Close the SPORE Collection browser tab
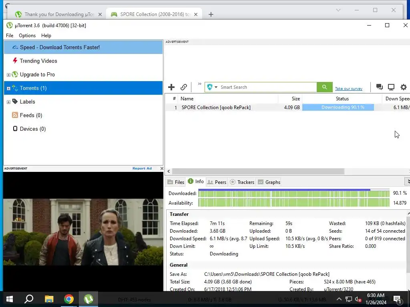 (195, 14)
